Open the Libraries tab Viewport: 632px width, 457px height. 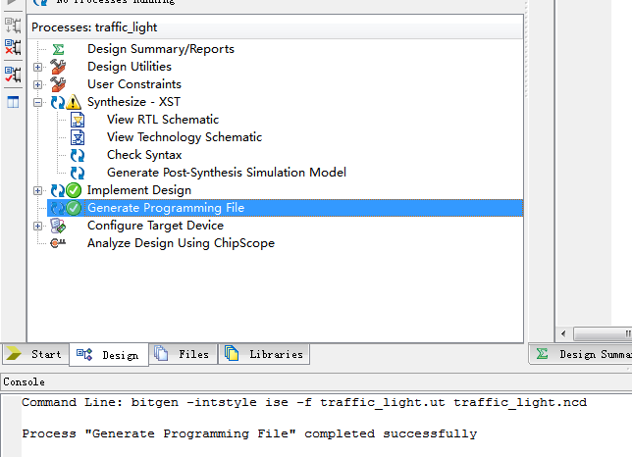point(264,354)
